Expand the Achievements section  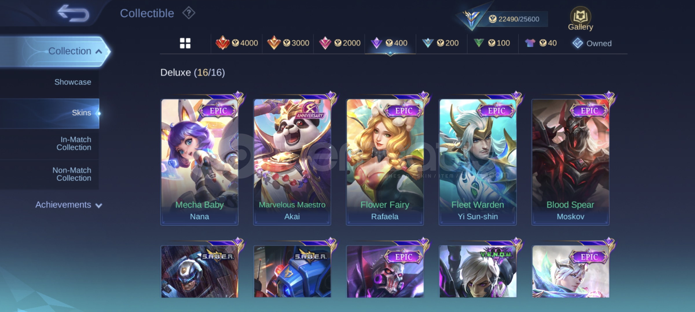click(69, 205)
